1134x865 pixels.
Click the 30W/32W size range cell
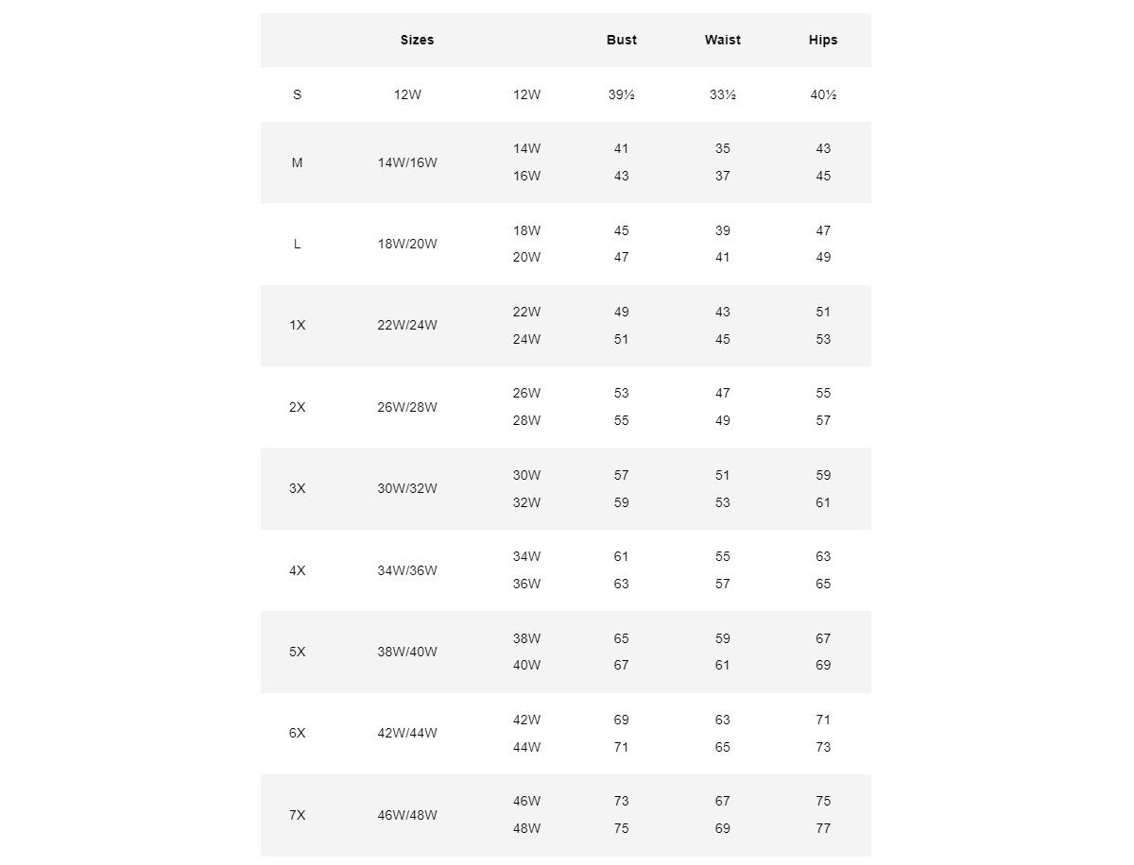[x=407, y=488]
